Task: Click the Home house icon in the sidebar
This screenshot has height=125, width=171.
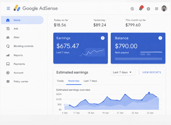Action: [x=8, y=20]
